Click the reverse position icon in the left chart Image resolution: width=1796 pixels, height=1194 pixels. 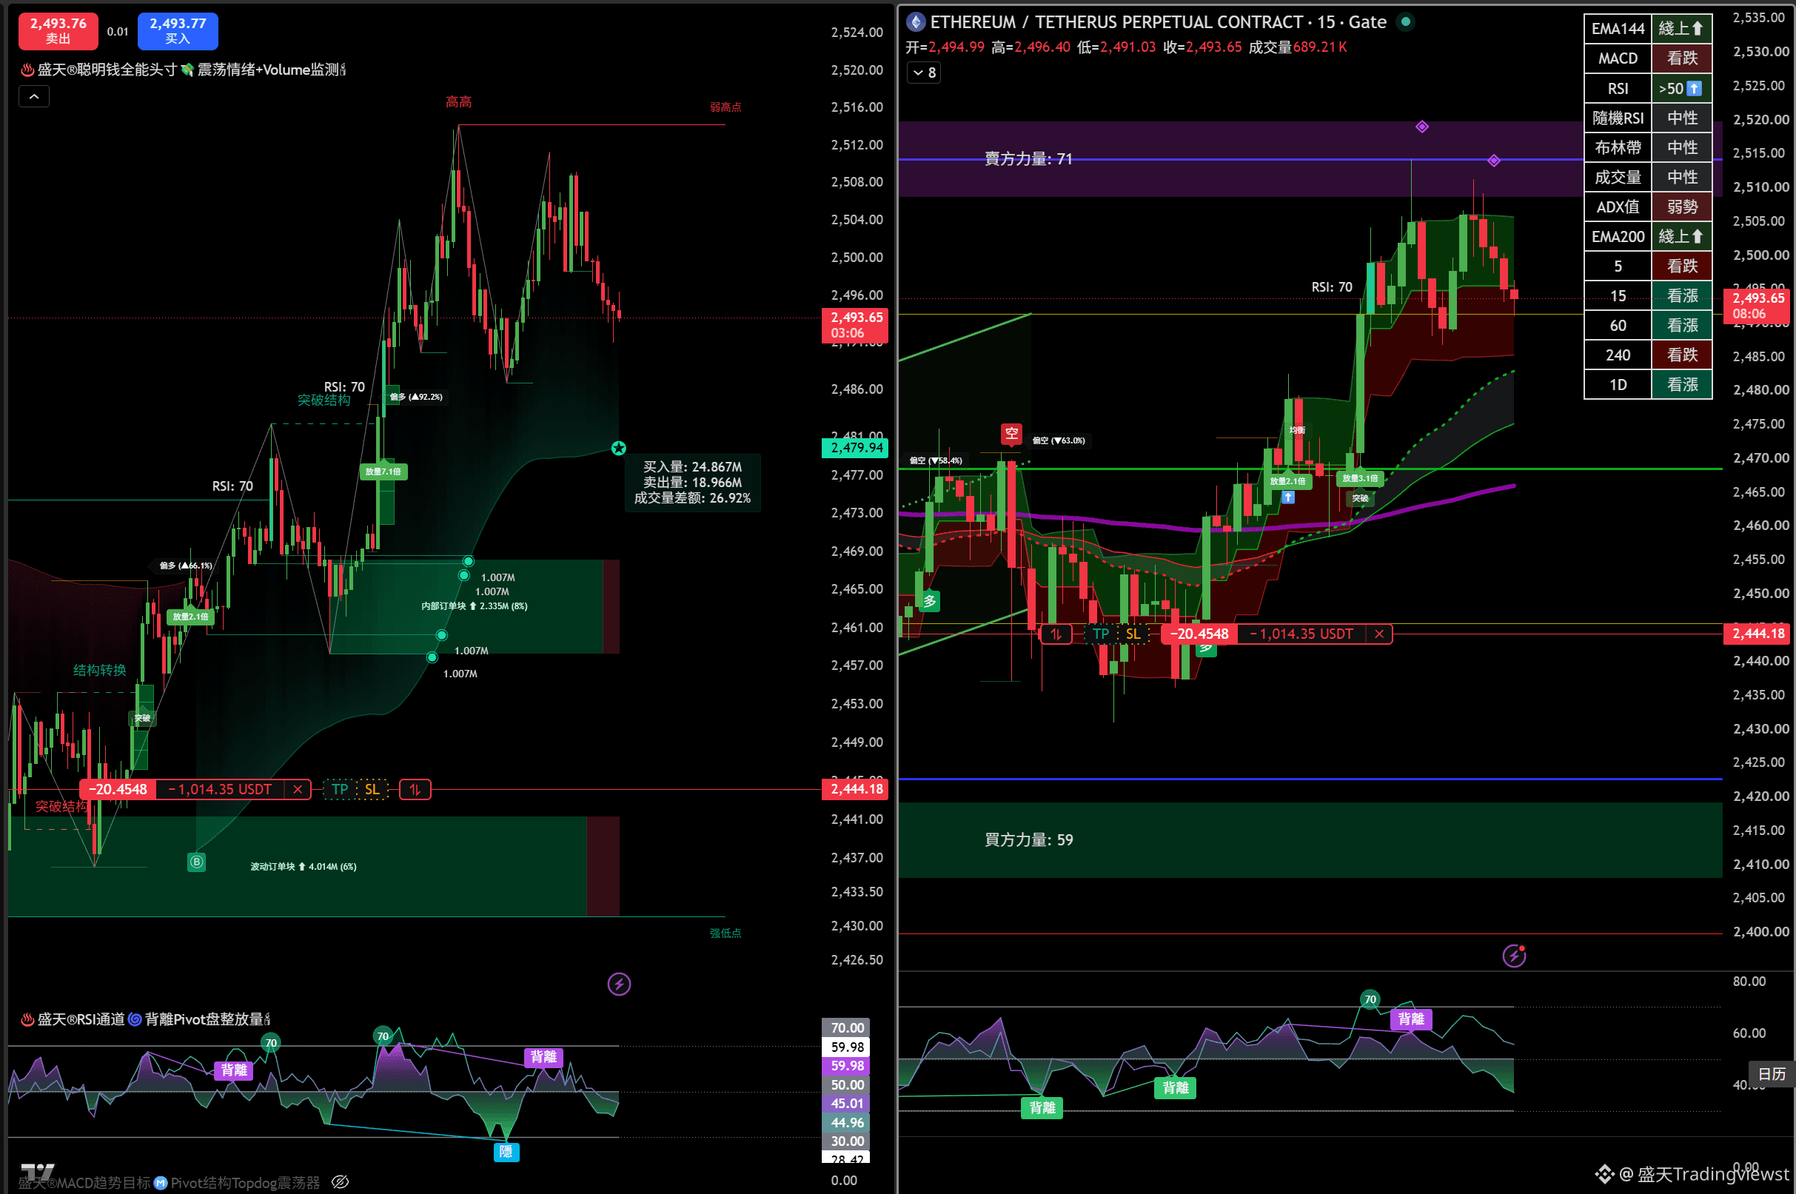(415, 790)
